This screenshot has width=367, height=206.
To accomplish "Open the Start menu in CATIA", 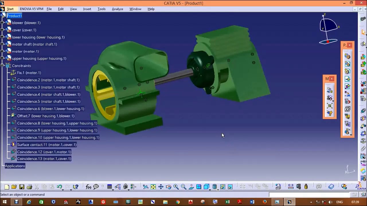I will point(10,9).
